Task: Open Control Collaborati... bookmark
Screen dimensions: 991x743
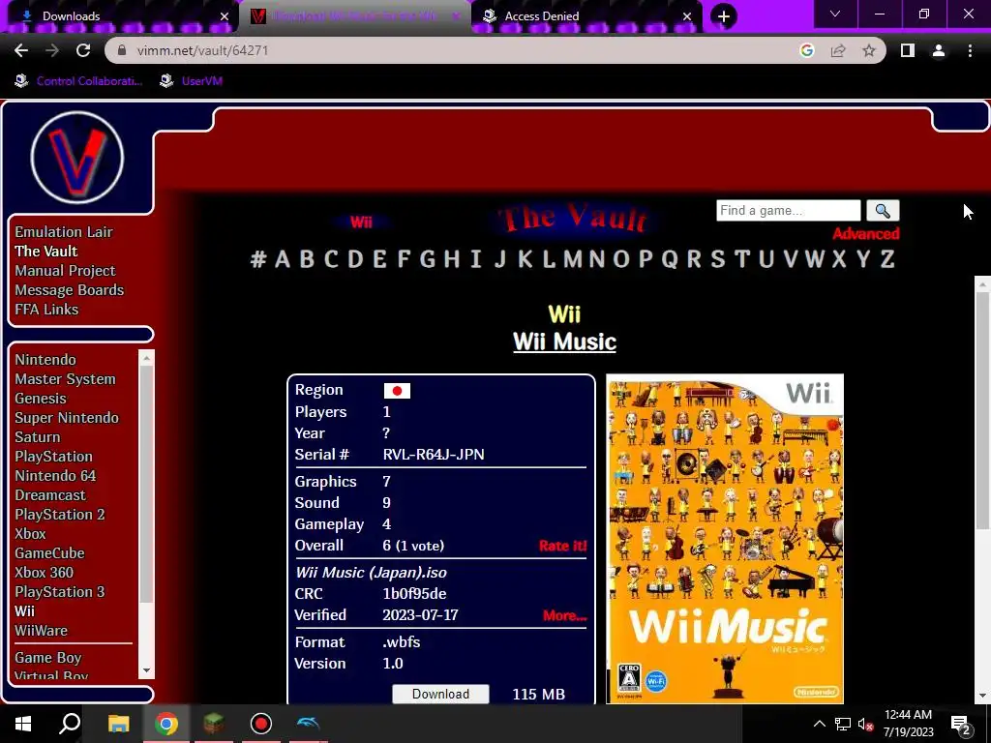Action: tap(78, 81)
